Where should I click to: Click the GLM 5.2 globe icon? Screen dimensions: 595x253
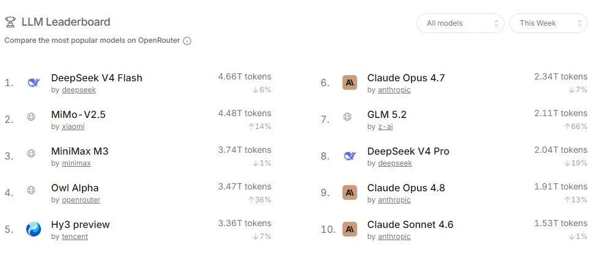point(347,117)
